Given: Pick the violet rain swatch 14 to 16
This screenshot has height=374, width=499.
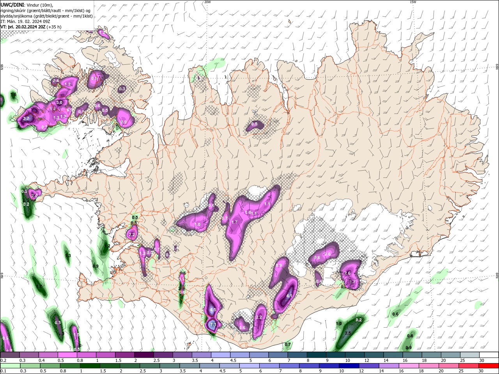Looking at the screenshot, I should [x=389, y=366].
